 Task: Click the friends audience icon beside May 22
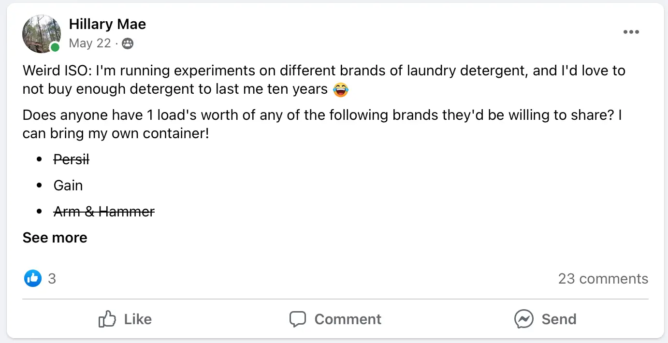pos(127,43)
